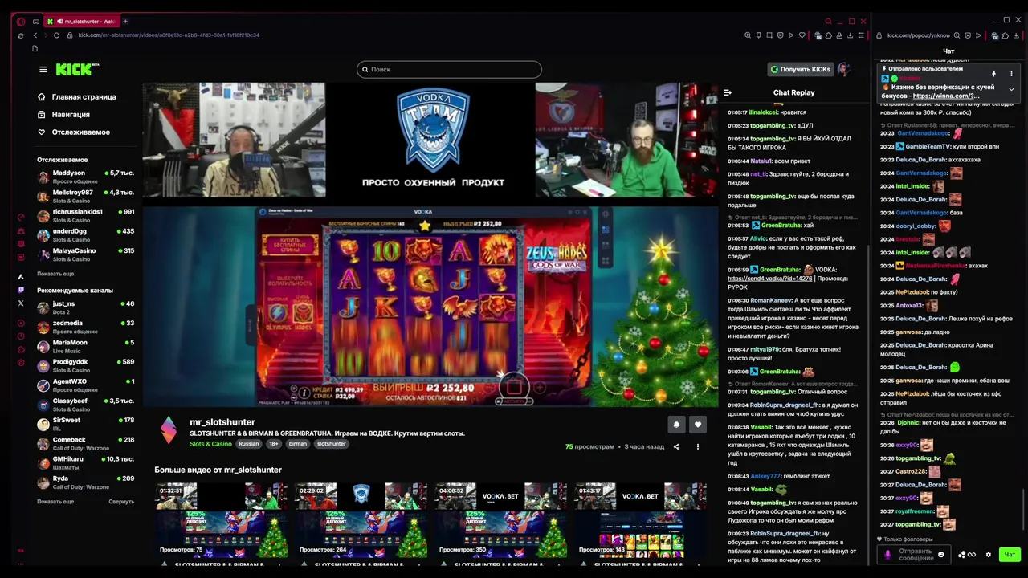Reload the page in the address bar
The image size is (1028, 578).
pyautogui.click(x=56, y=35)
